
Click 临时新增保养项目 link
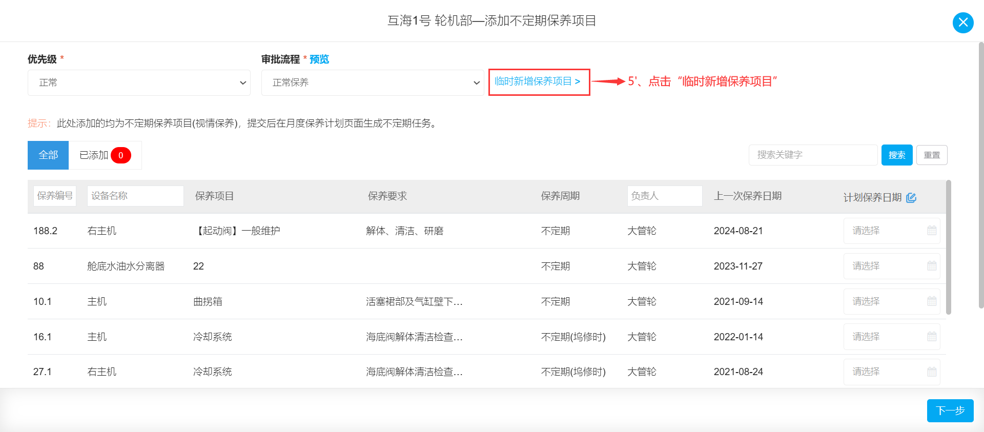click(537, 81)
